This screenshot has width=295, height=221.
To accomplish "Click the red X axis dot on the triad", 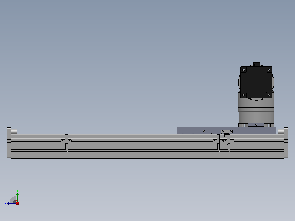I will 17,203.
